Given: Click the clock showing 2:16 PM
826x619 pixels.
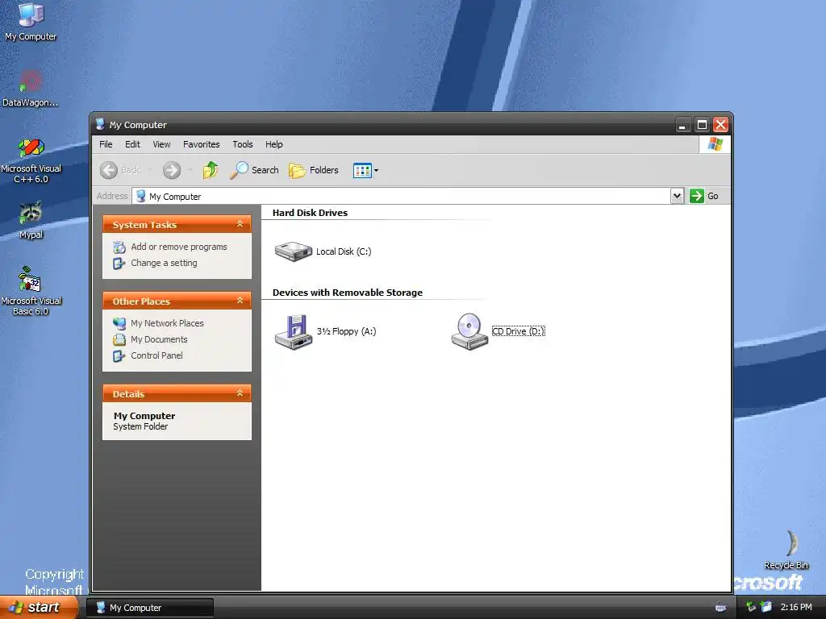Looking at the screenshot, I should pos(796,607).
